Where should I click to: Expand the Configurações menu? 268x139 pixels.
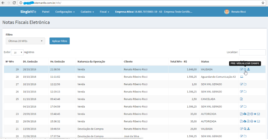[65, 12]
